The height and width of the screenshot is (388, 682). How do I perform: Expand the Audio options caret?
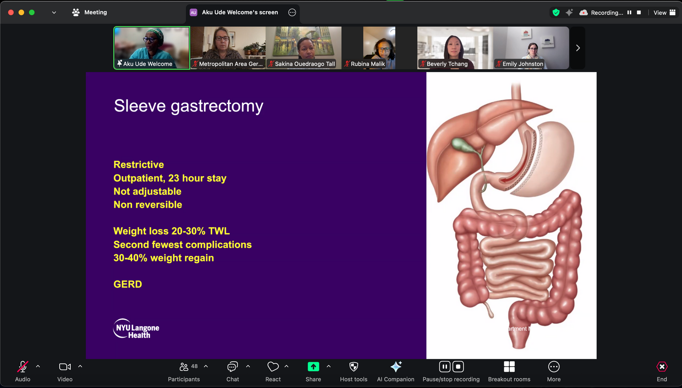click(38, 366)
